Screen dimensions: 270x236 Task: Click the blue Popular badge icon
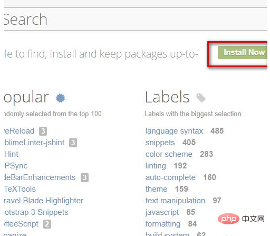(x=60, y=98)
